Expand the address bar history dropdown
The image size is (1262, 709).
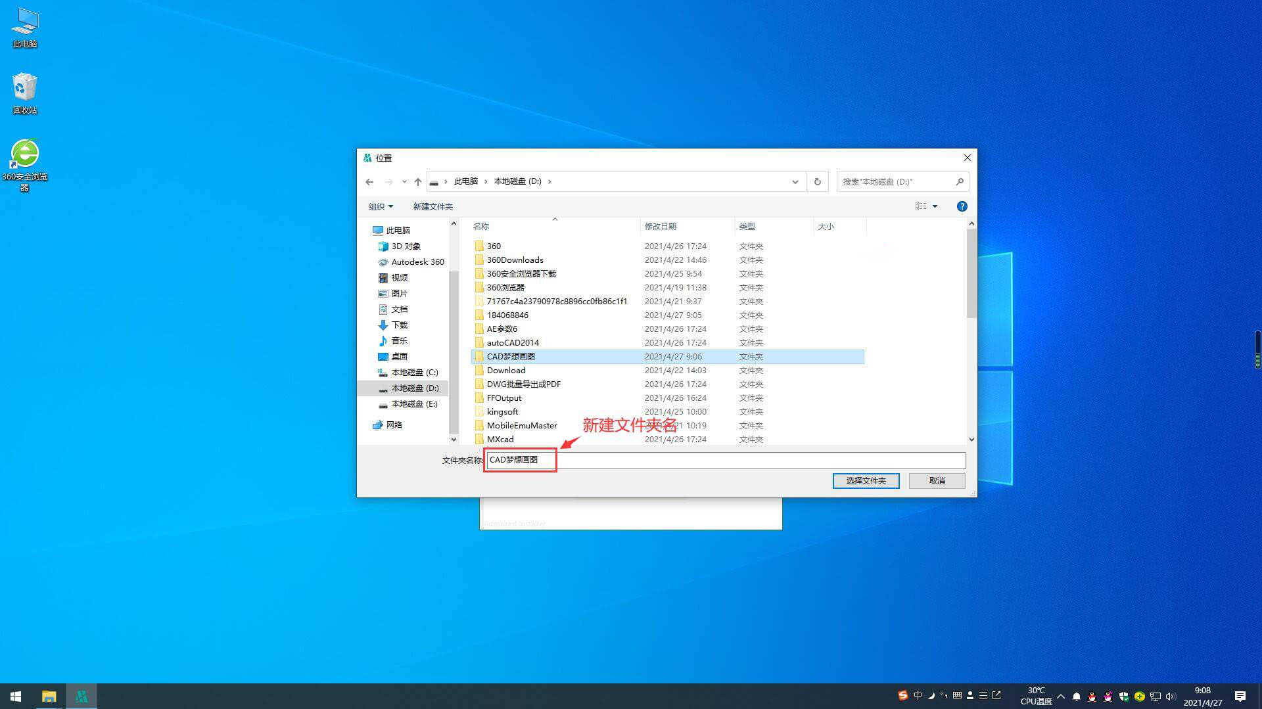coord(795,182)
